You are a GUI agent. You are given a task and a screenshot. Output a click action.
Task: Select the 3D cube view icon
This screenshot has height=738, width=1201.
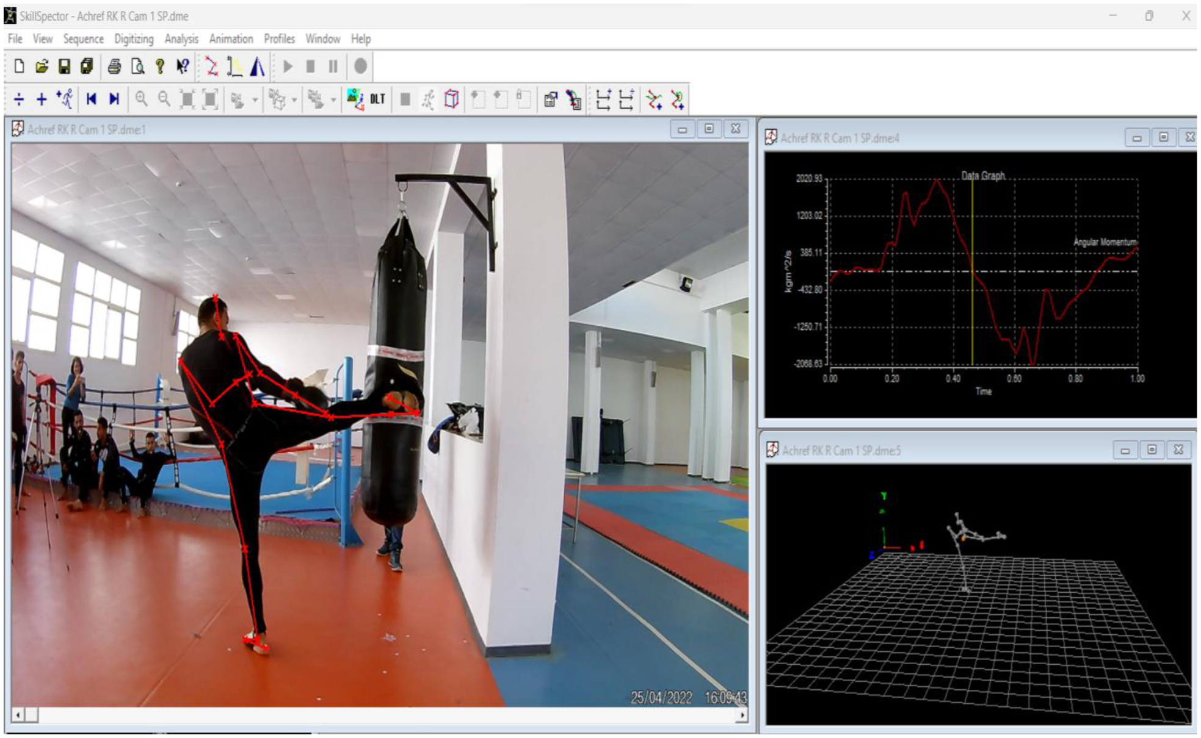pos(451,99)
